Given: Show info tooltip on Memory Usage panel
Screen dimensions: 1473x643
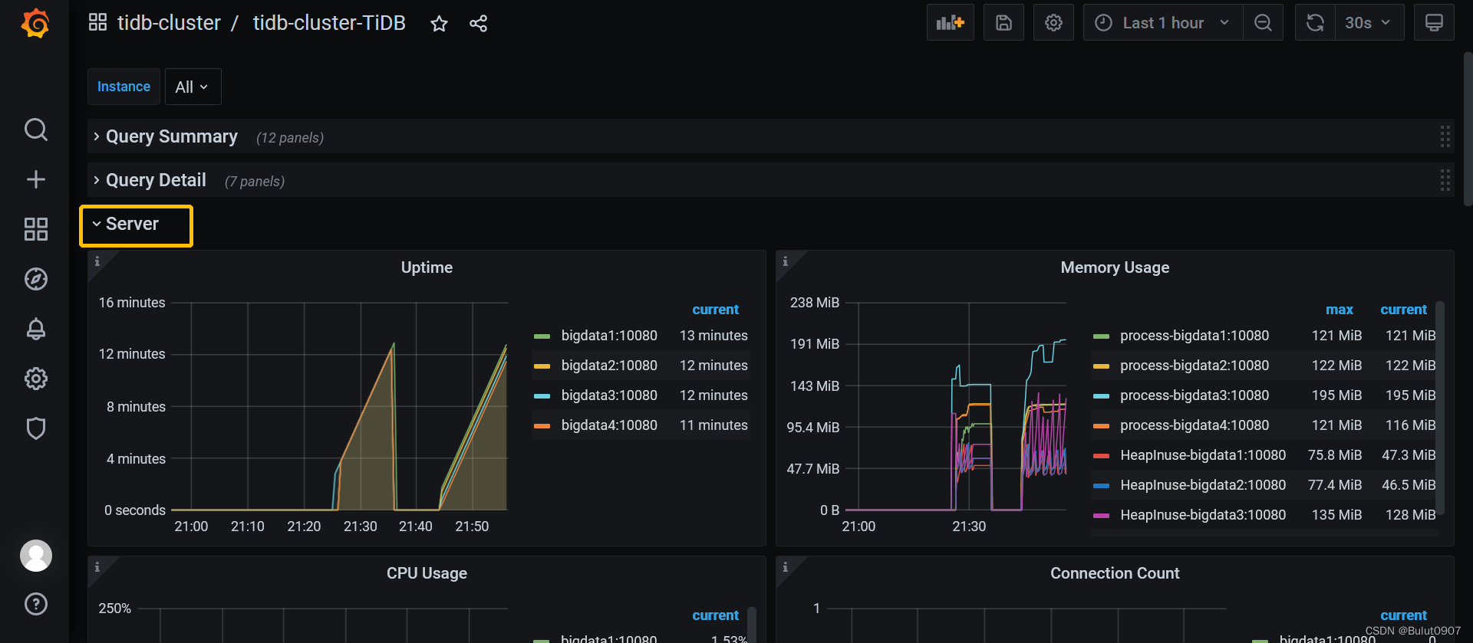Looking at the screenshot, I should click(x=786, y=261).
